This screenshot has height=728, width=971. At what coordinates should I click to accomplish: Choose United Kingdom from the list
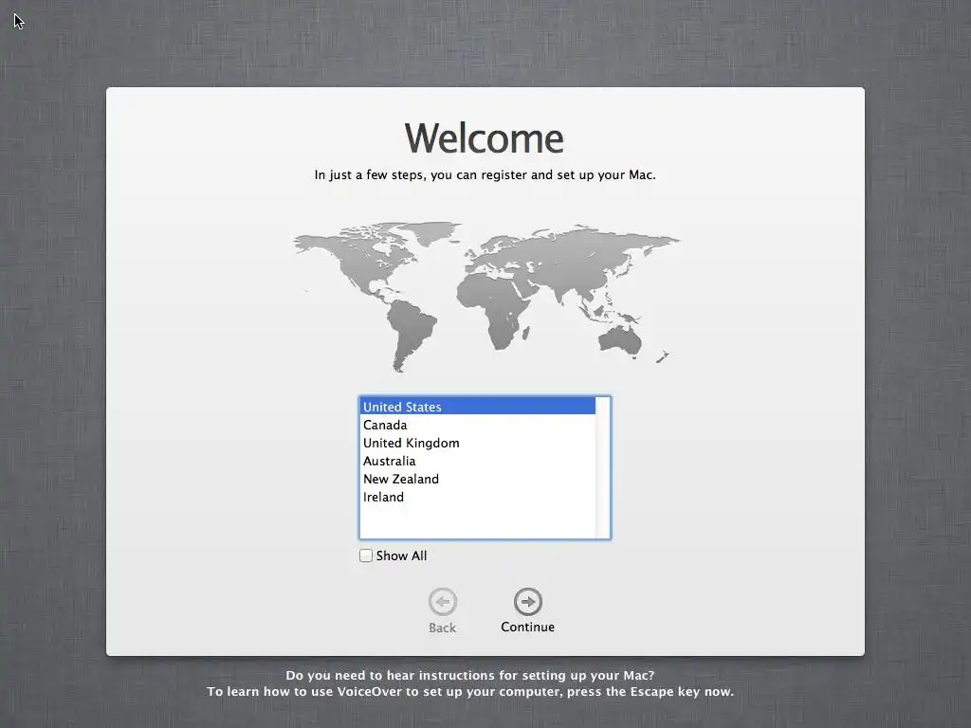[478, 443]
